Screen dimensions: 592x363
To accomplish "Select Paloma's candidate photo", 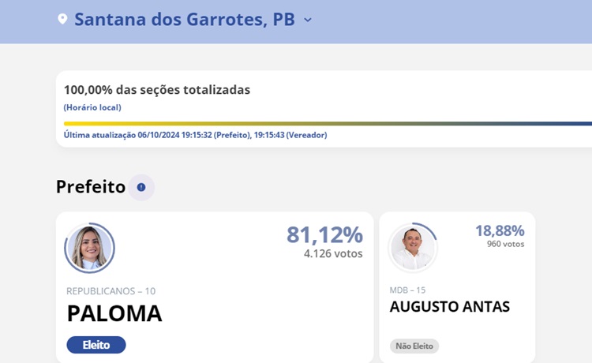I will [90, 248].
